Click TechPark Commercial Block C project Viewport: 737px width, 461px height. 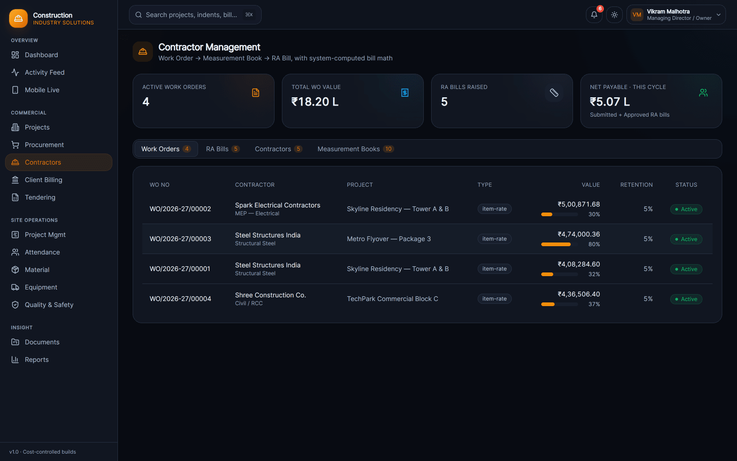[x=392, y=299]
